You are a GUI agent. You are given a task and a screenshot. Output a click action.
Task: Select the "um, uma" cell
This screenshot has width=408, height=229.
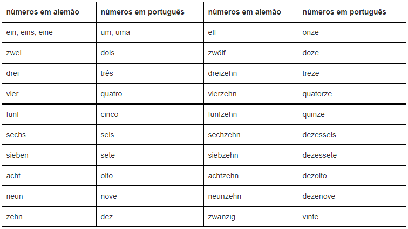(115, 33)
